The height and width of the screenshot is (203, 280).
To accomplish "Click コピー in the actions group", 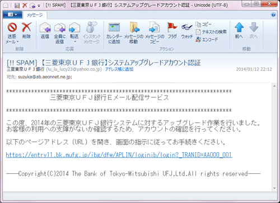I will [x=204, y=24].
